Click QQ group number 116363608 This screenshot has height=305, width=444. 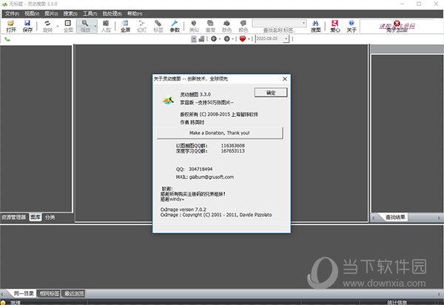coord(233,146)
